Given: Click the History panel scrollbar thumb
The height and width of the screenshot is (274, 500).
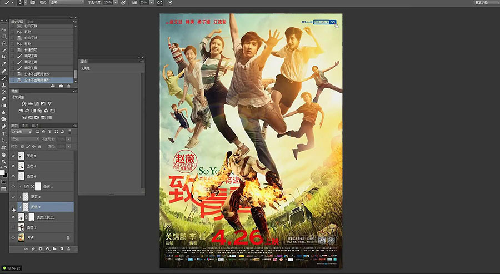Looking at the screenshot, I should 75,74.
